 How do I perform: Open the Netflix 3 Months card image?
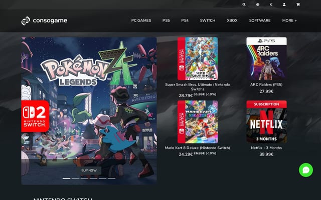266,122
